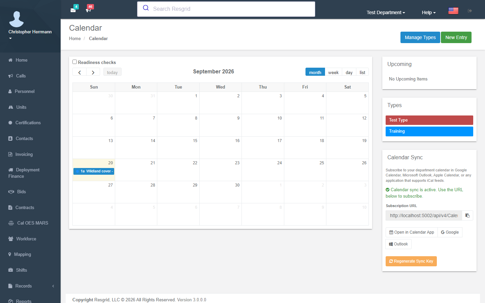Click Open in Calendar App button
Viewport: 485px width, 303px height.
412,232
